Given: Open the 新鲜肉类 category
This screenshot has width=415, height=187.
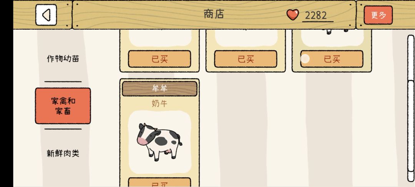Looking at the screenshot, I should [63, 154].
